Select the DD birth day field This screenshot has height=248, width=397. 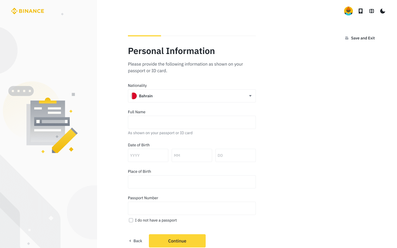coord(235,155)
